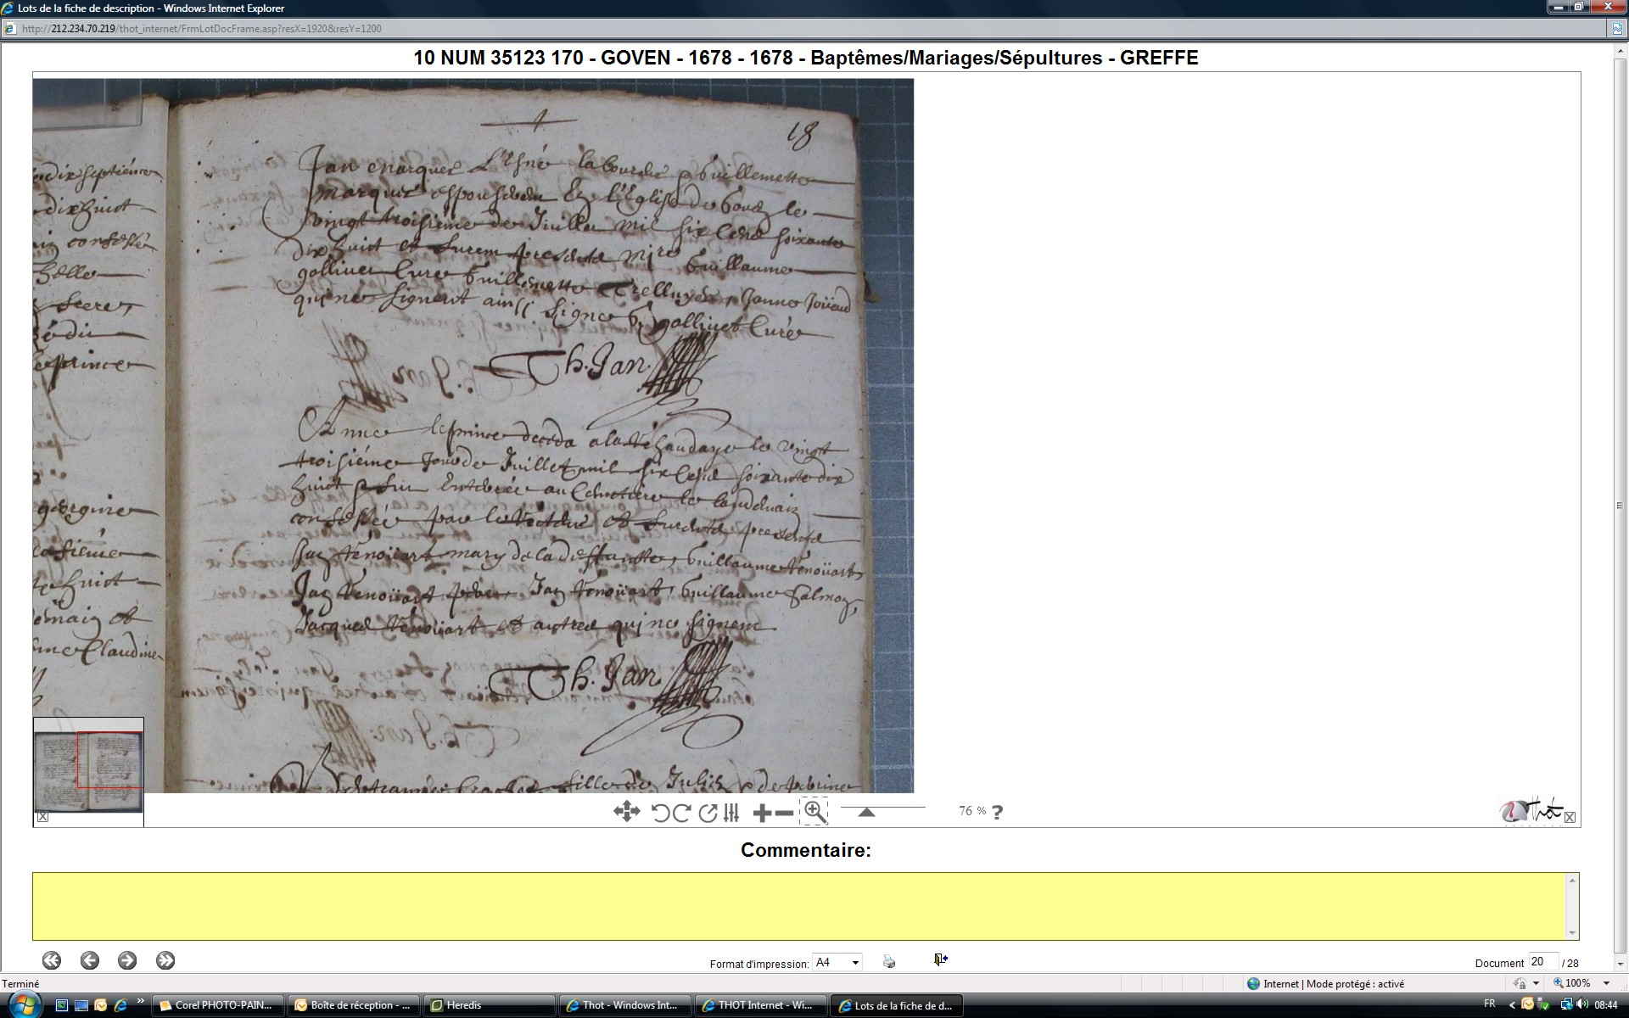Click the document number input field
Image resolution: width=1629 pixels, height=1018 pixels.
(1542, 961)
